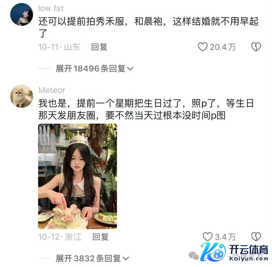Like Meteor's comment with heart icon

coord(208,237)
